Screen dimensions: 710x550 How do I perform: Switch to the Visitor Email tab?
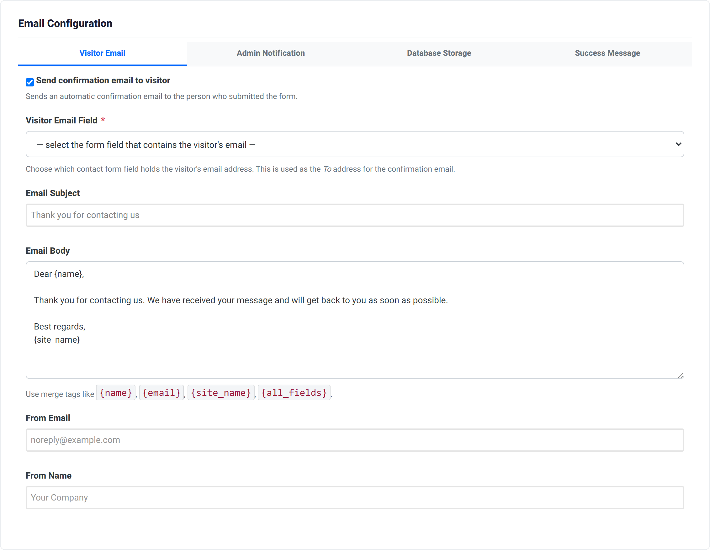pos(103,53)
